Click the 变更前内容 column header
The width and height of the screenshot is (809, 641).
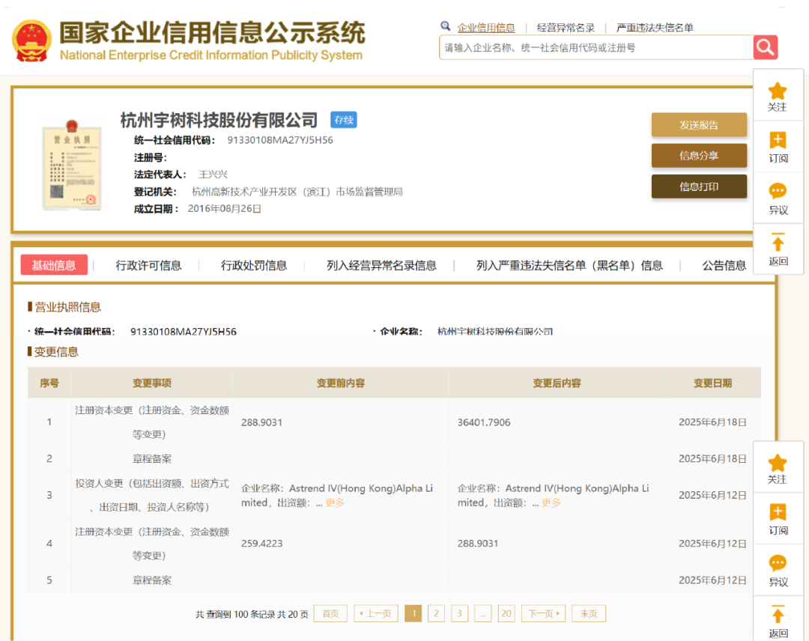pos(341,383)
